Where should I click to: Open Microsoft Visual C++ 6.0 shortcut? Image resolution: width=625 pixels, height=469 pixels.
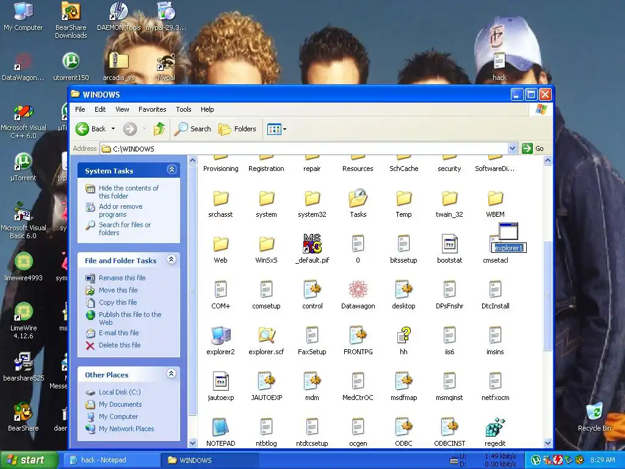pos(23,122)
